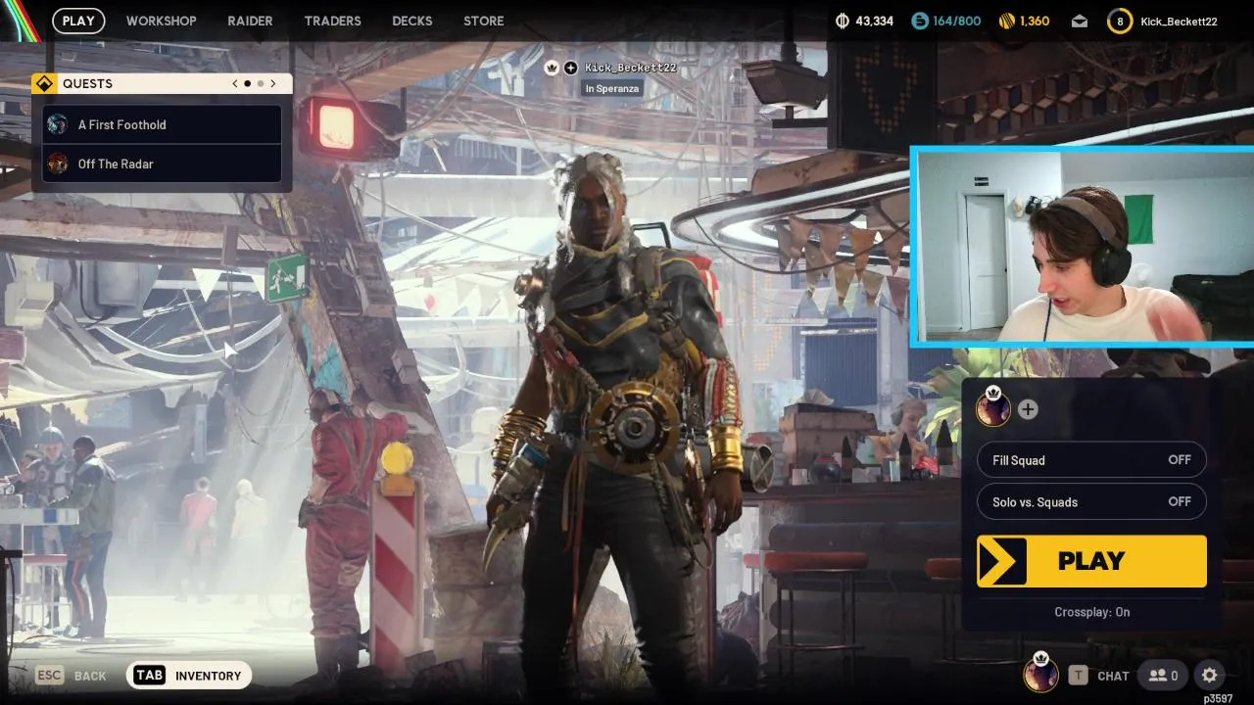Start matchmaking with the yellow PLAY button
Image resolution: width=1254 pixels, height=705 pixels.
(x=1091, y=561)
